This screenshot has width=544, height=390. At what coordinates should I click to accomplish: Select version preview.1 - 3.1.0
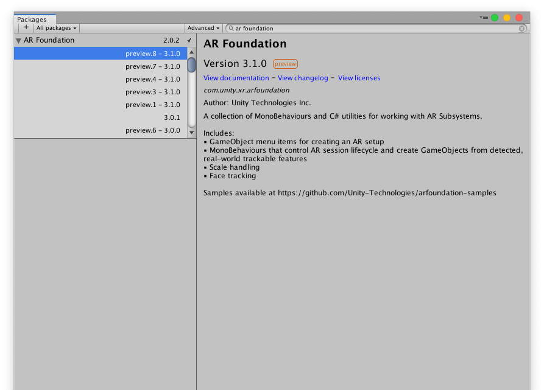point(101,105)
